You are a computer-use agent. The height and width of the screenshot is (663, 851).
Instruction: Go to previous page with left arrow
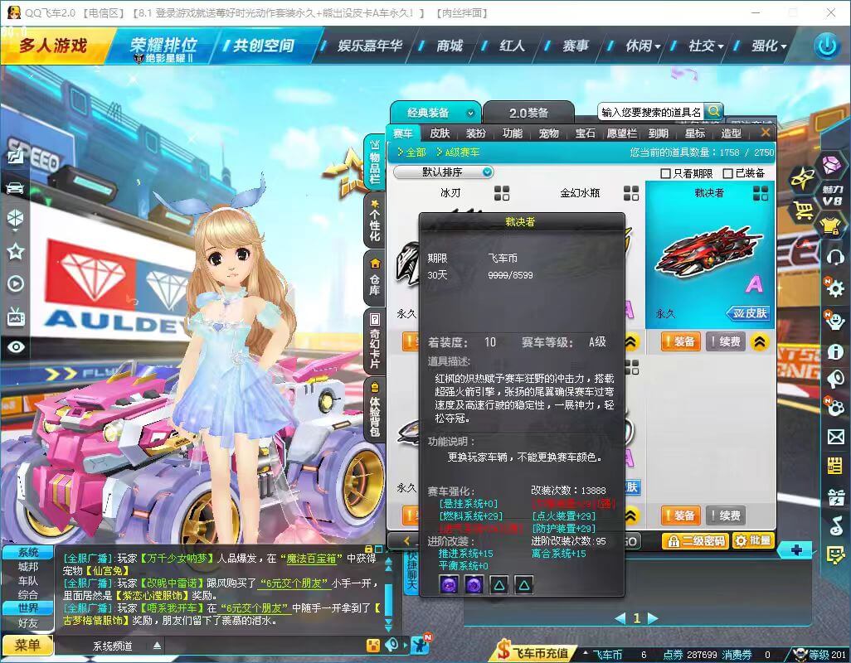pyautogui.click(x=620, y=618)
